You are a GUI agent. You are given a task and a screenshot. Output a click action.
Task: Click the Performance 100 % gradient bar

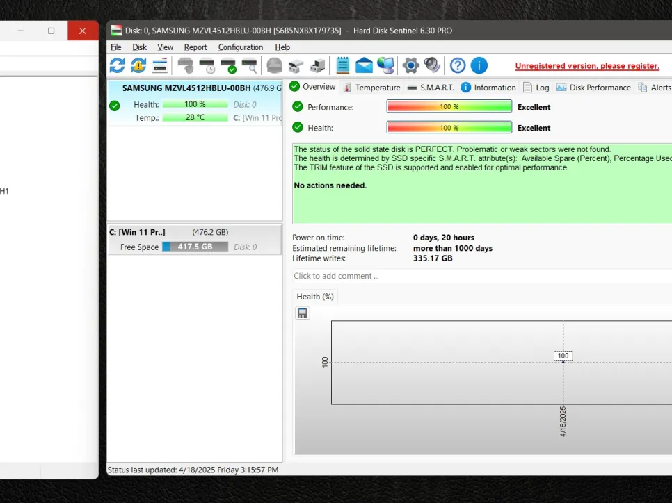[449, 106]
